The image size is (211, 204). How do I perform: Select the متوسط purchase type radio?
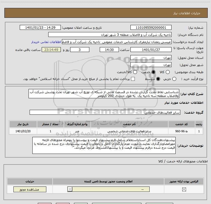tap(158, 79)
